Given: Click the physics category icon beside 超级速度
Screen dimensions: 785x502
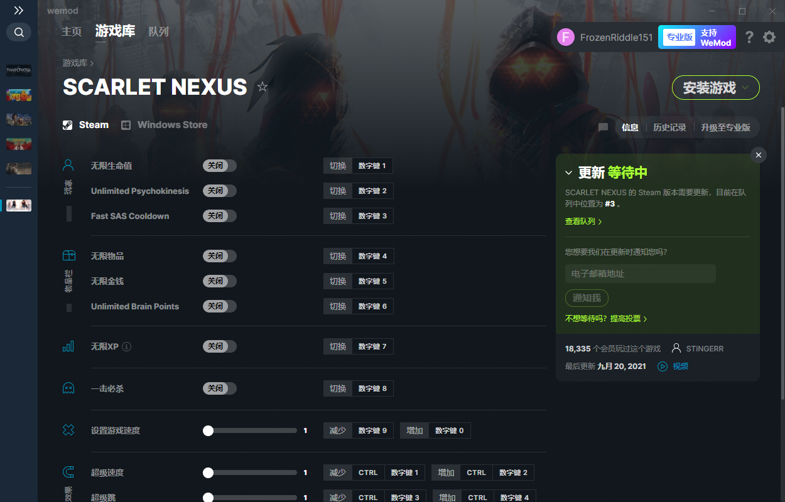Looking at the screenshot, I should click(x=68, y=473).
